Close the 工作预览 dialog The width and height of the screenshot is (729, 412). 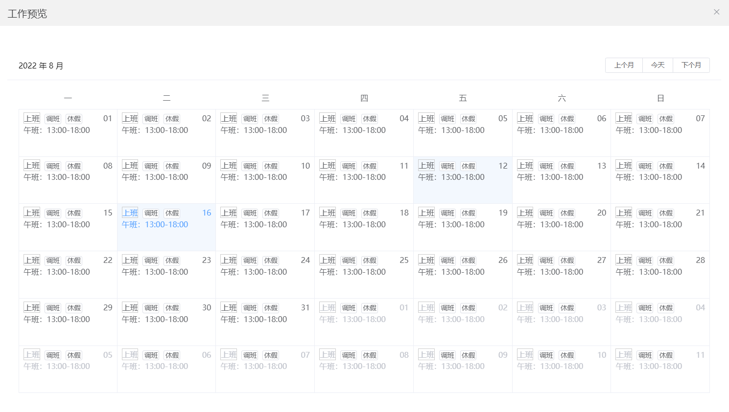716,12
